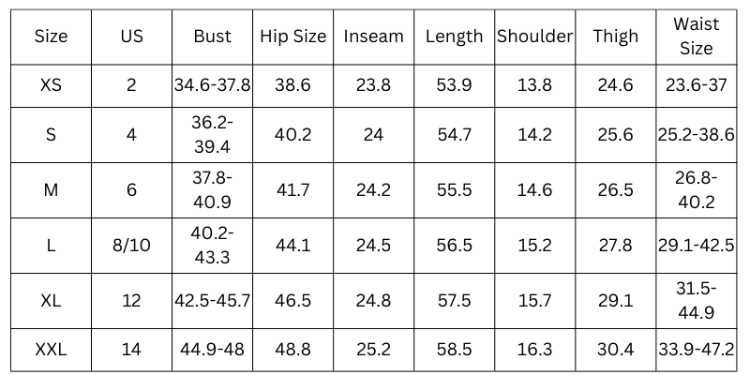Select the Inseam column header
Image resolution: width=750 pixels, height=375 pixels.
coord(373,37)
